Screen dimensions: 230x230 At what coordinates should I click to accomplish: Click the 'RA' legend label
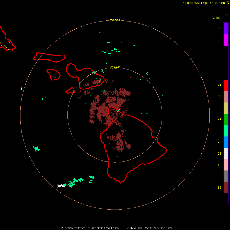(x=219, y=131)
